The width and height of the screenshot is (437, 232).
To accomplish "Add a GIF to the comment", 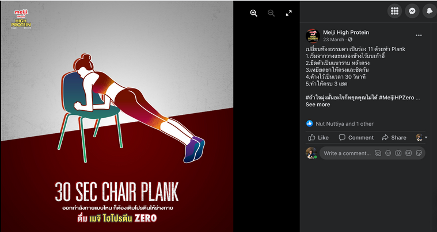I will (x=409, y=153).
